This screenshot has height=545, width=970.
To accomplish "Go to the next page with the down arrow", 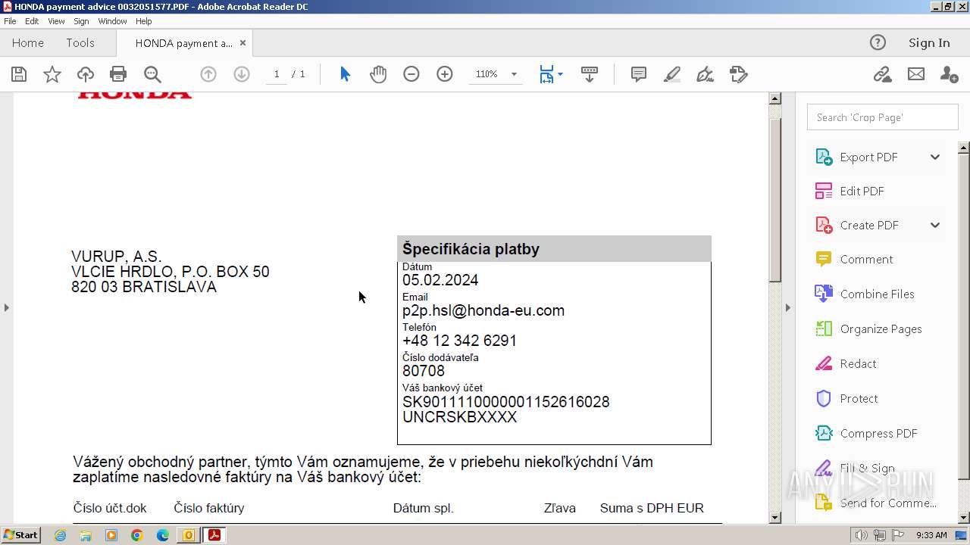I will pyautogui.click(x=242, y=74).
